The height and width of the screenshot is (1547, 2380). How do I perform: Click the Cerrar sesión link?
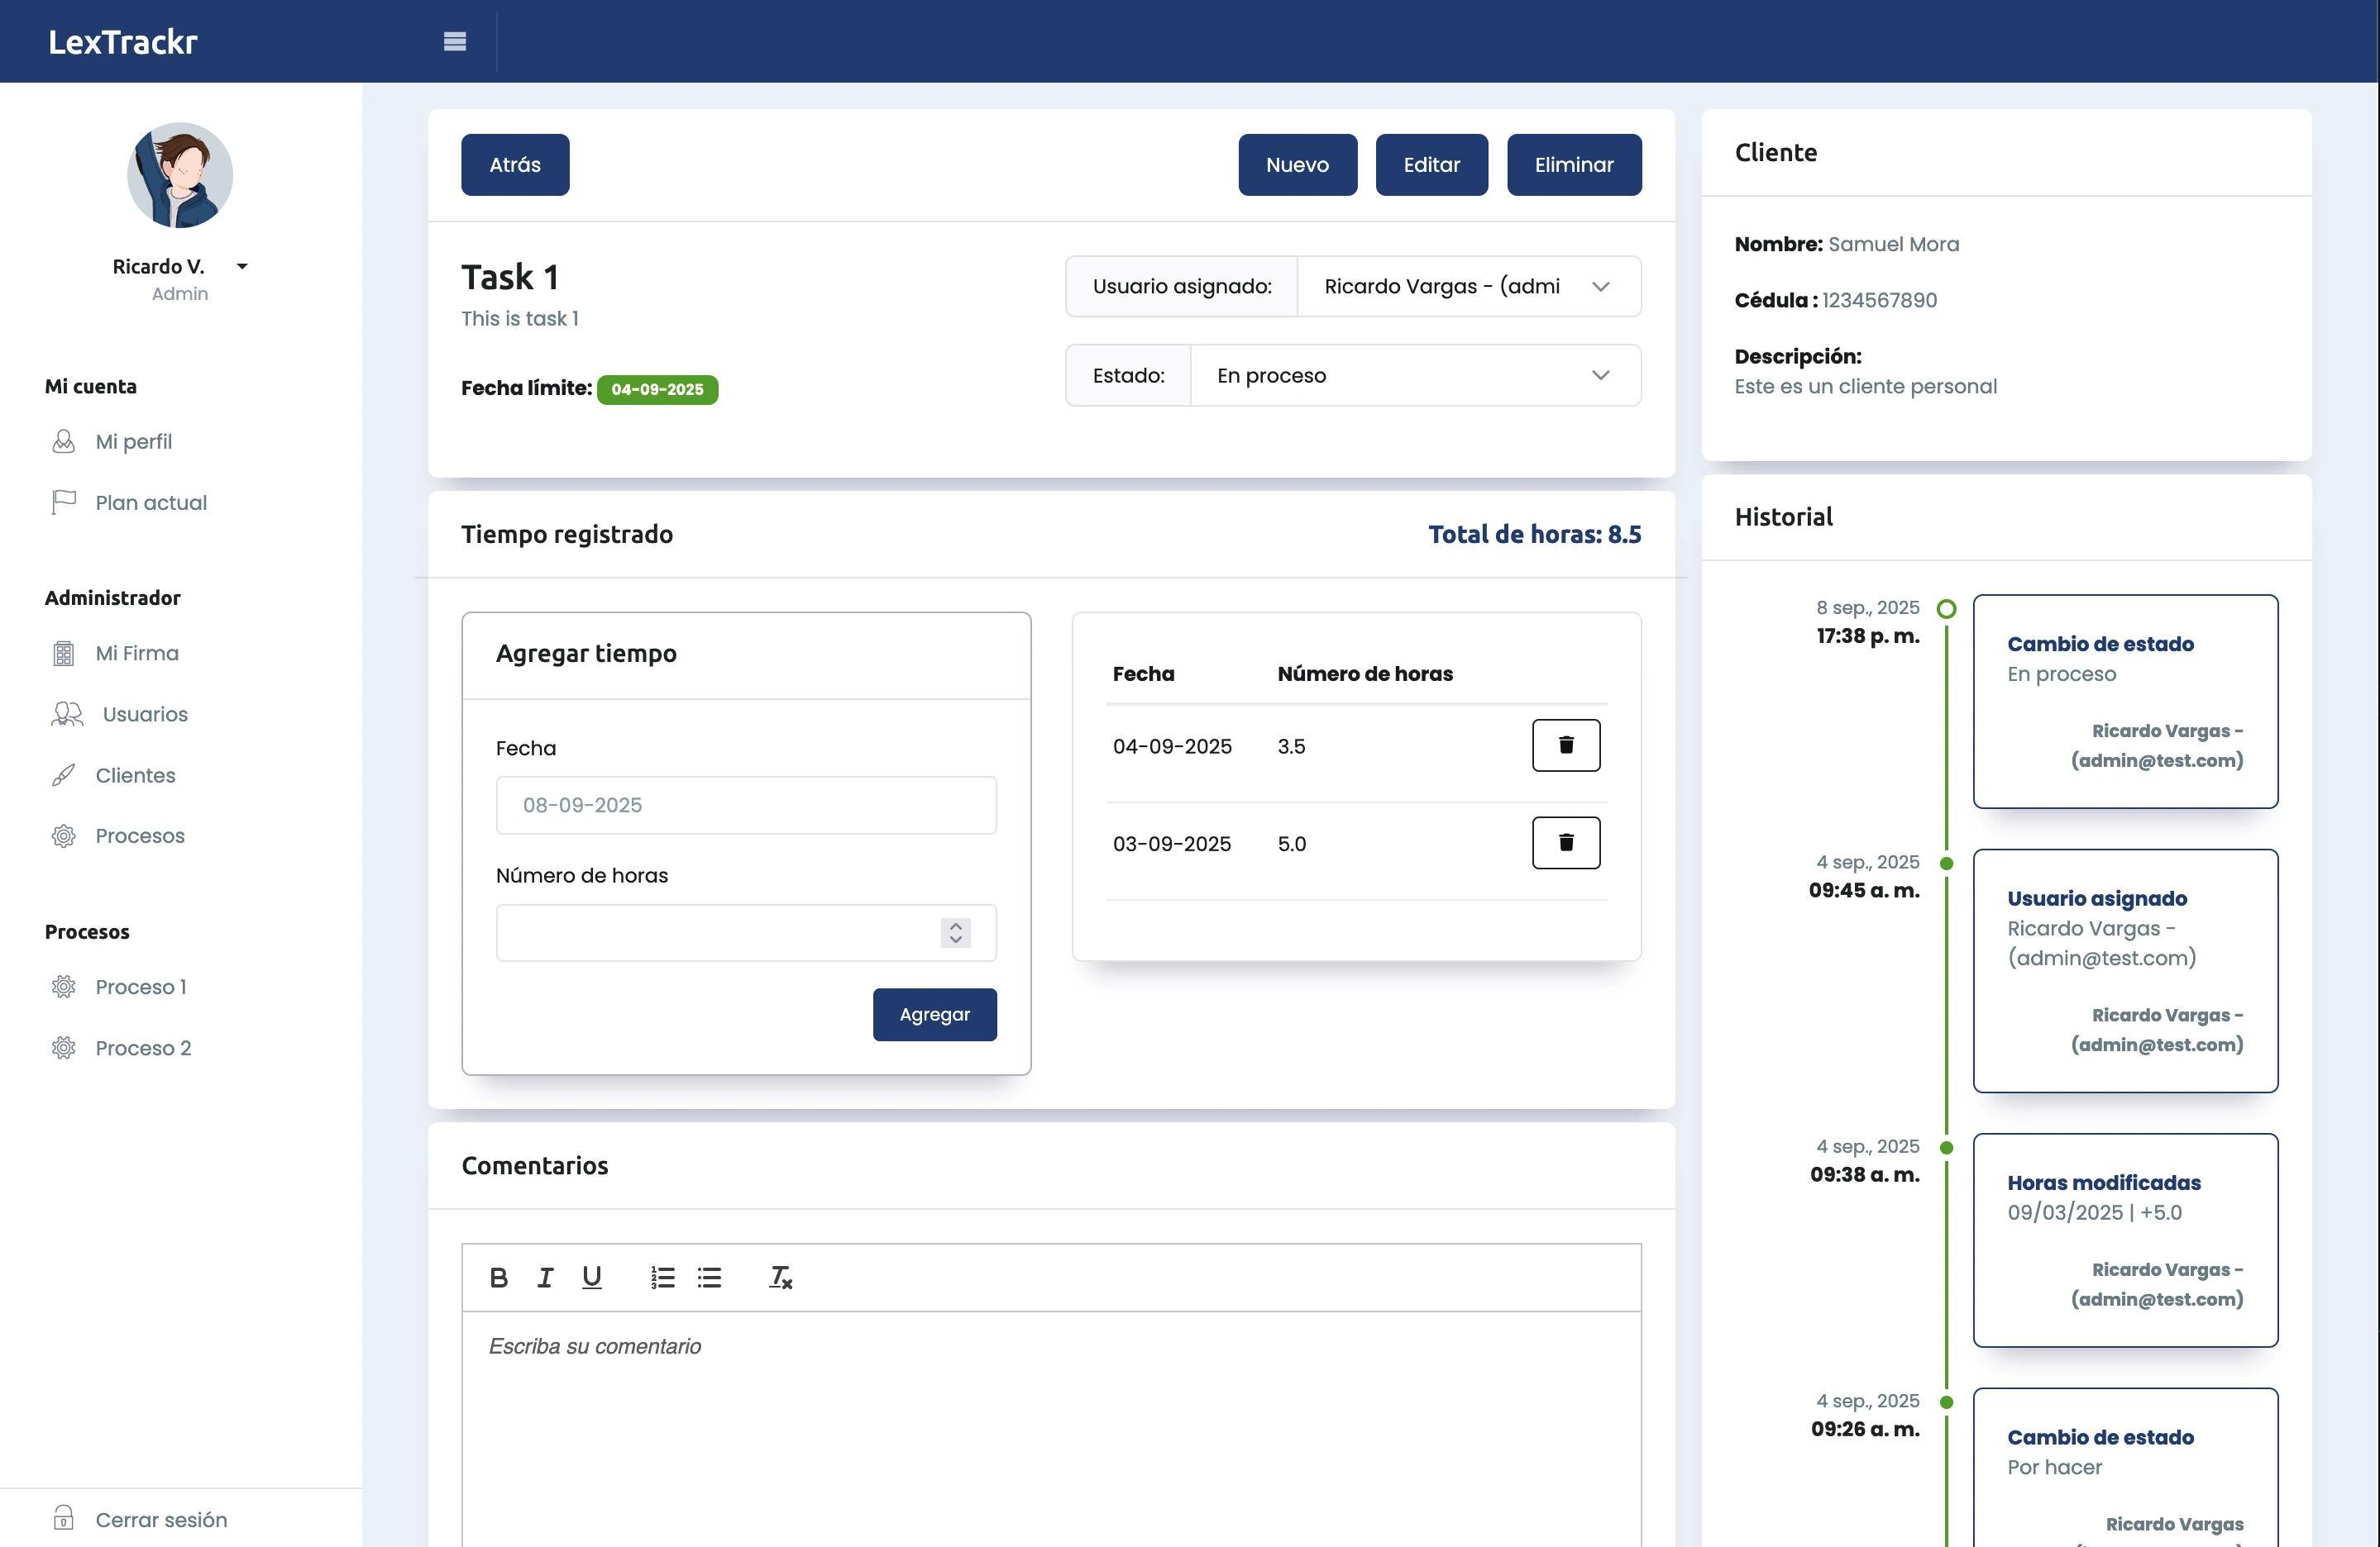pos(161,1519)
